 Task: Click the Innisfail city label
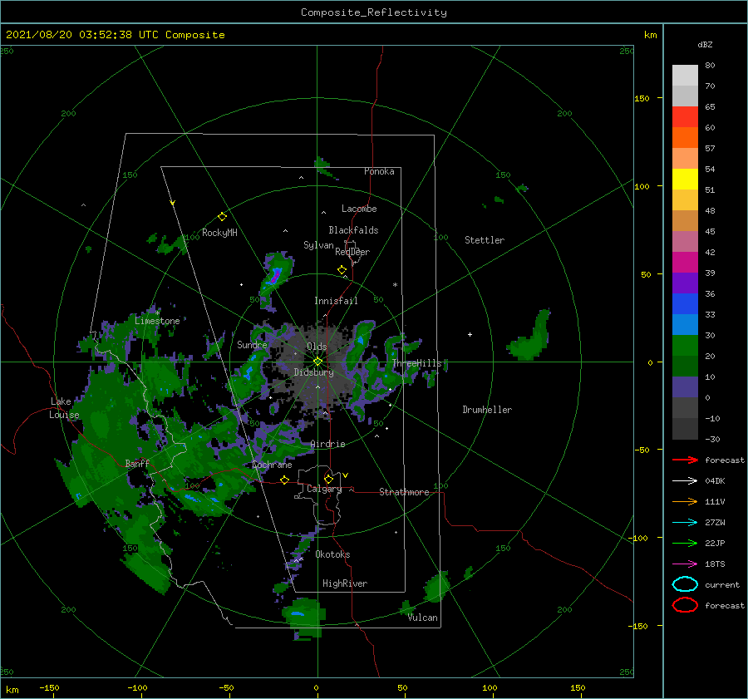pyautogui.click(x=336, y=301)
